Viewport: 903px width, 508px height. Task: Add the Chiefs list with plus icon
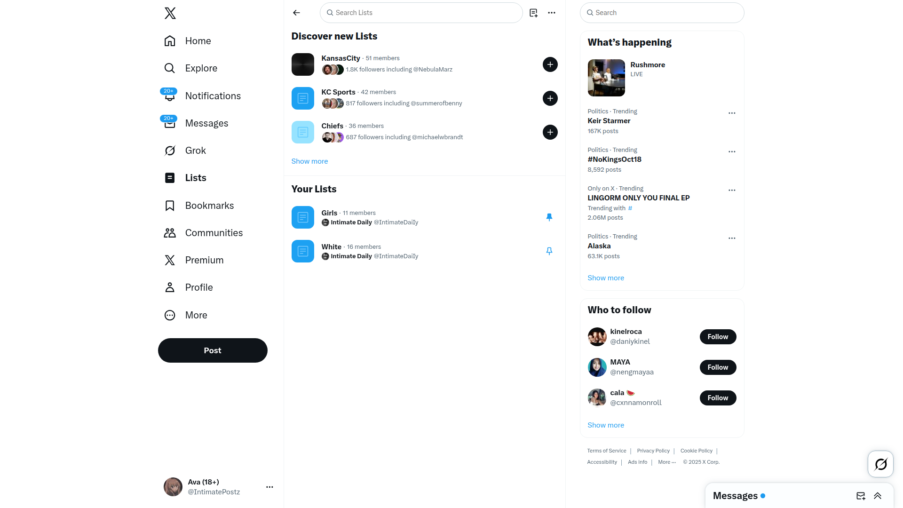click(550, 132)
